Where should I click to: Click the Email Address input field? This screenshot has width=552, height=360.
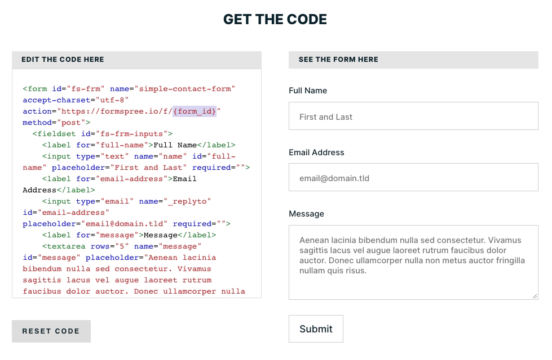413,178
